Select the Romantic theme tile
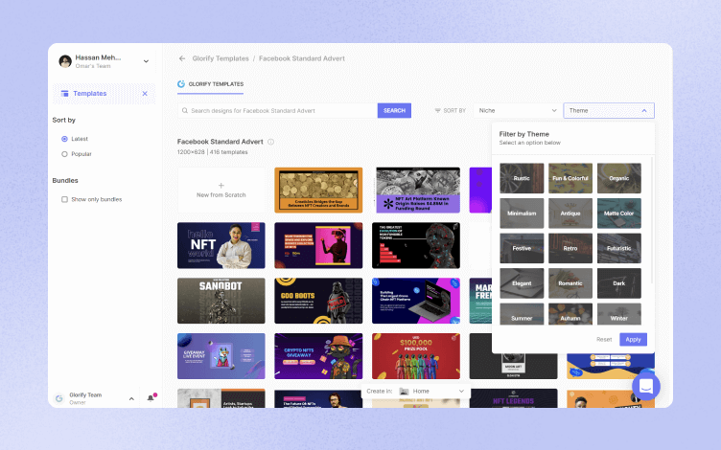The height and width of the screenshot is (450, 721). [570, 283]
